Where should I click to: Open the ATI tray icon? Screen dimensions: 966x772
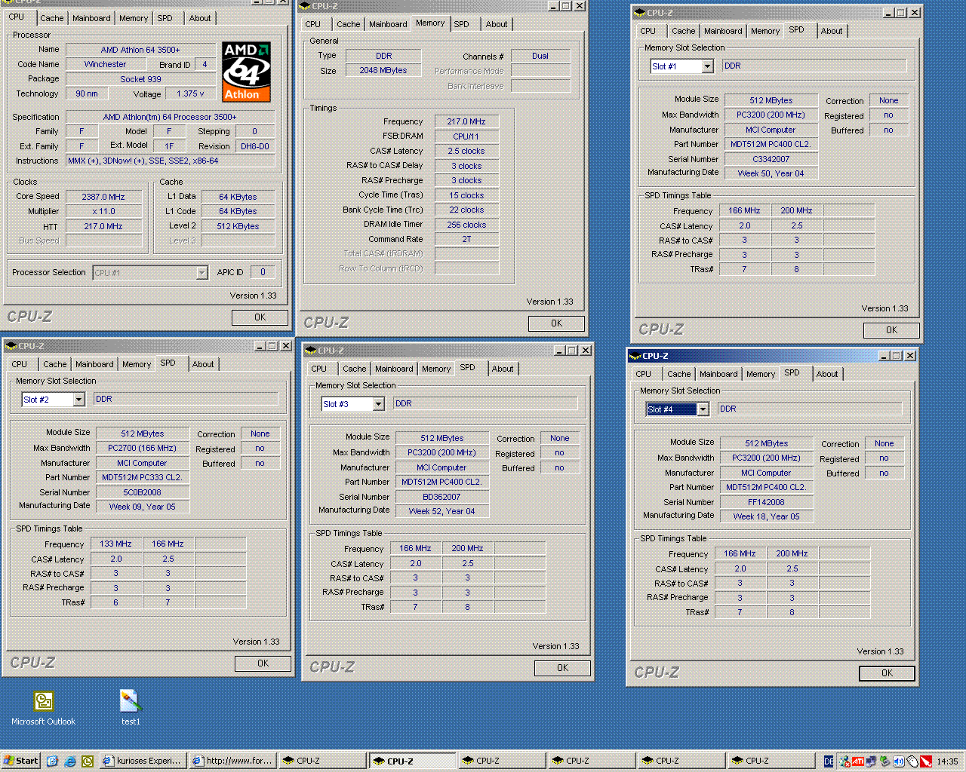(x=858, y=761)
